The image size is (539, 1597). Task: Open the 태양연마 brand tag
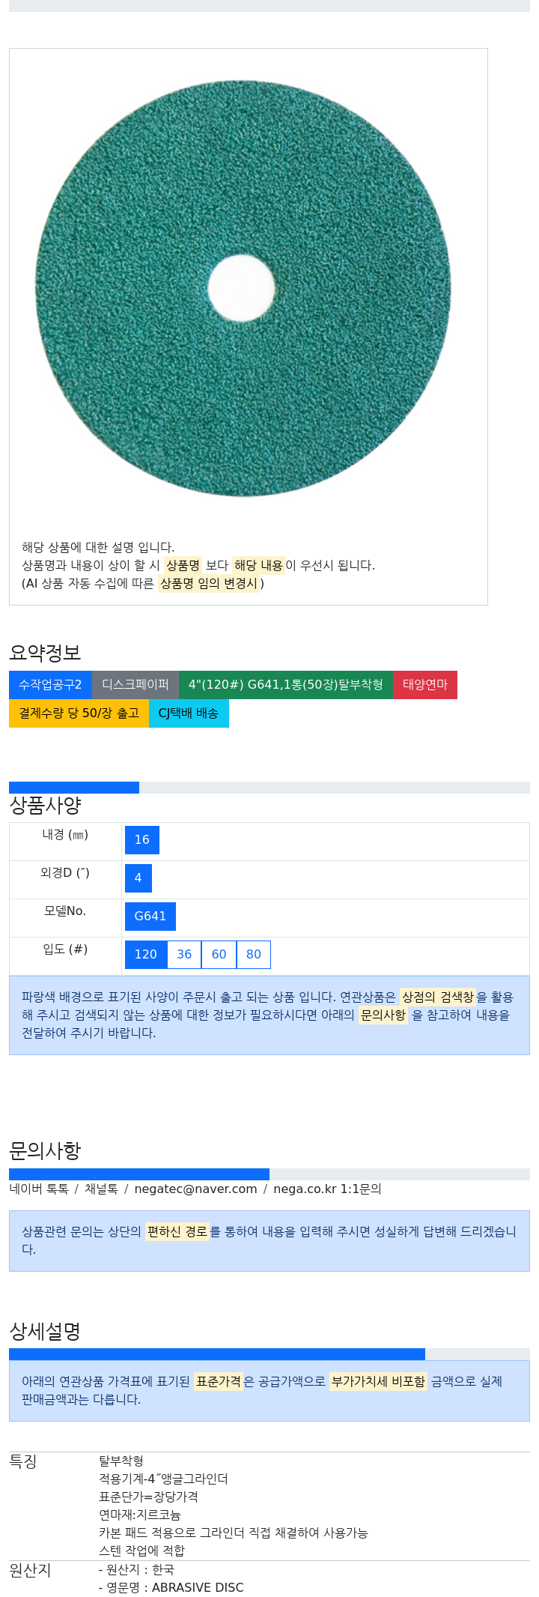[x=425, y=685]
